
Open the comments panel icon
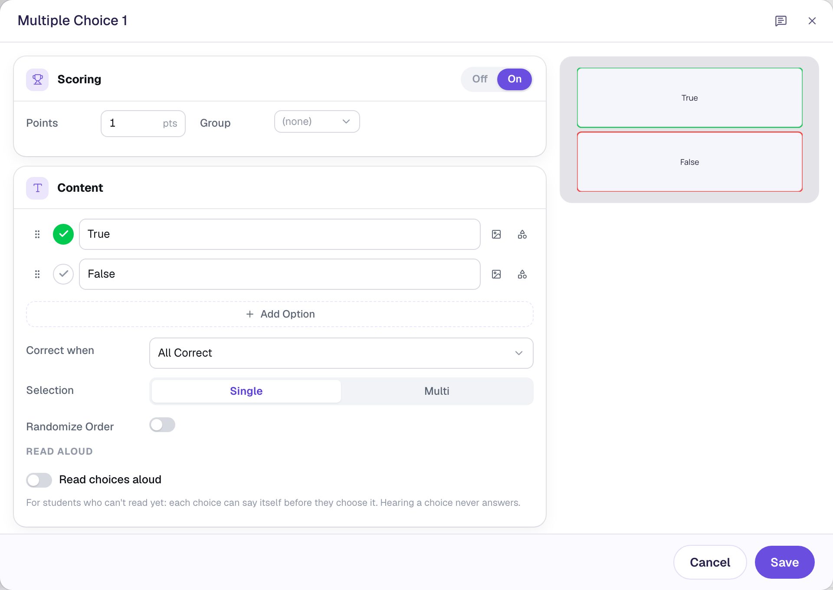coord(781,21)
